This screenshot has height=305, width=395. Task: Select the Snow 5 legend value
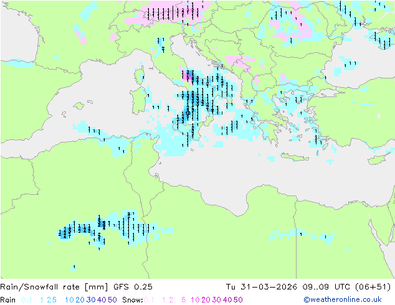pos(184,300)
